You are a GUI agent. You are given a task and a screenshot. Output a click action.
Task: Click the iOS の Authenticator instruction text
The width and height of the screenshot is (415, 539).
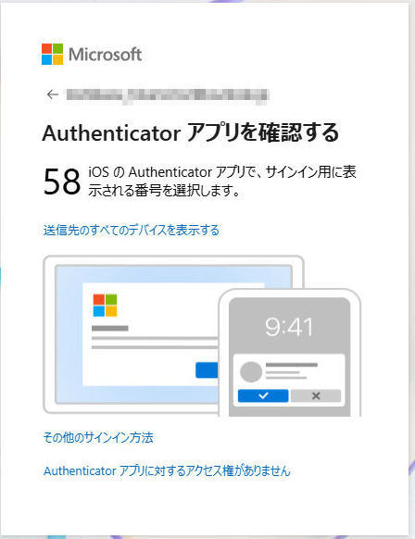coord(222,182)
